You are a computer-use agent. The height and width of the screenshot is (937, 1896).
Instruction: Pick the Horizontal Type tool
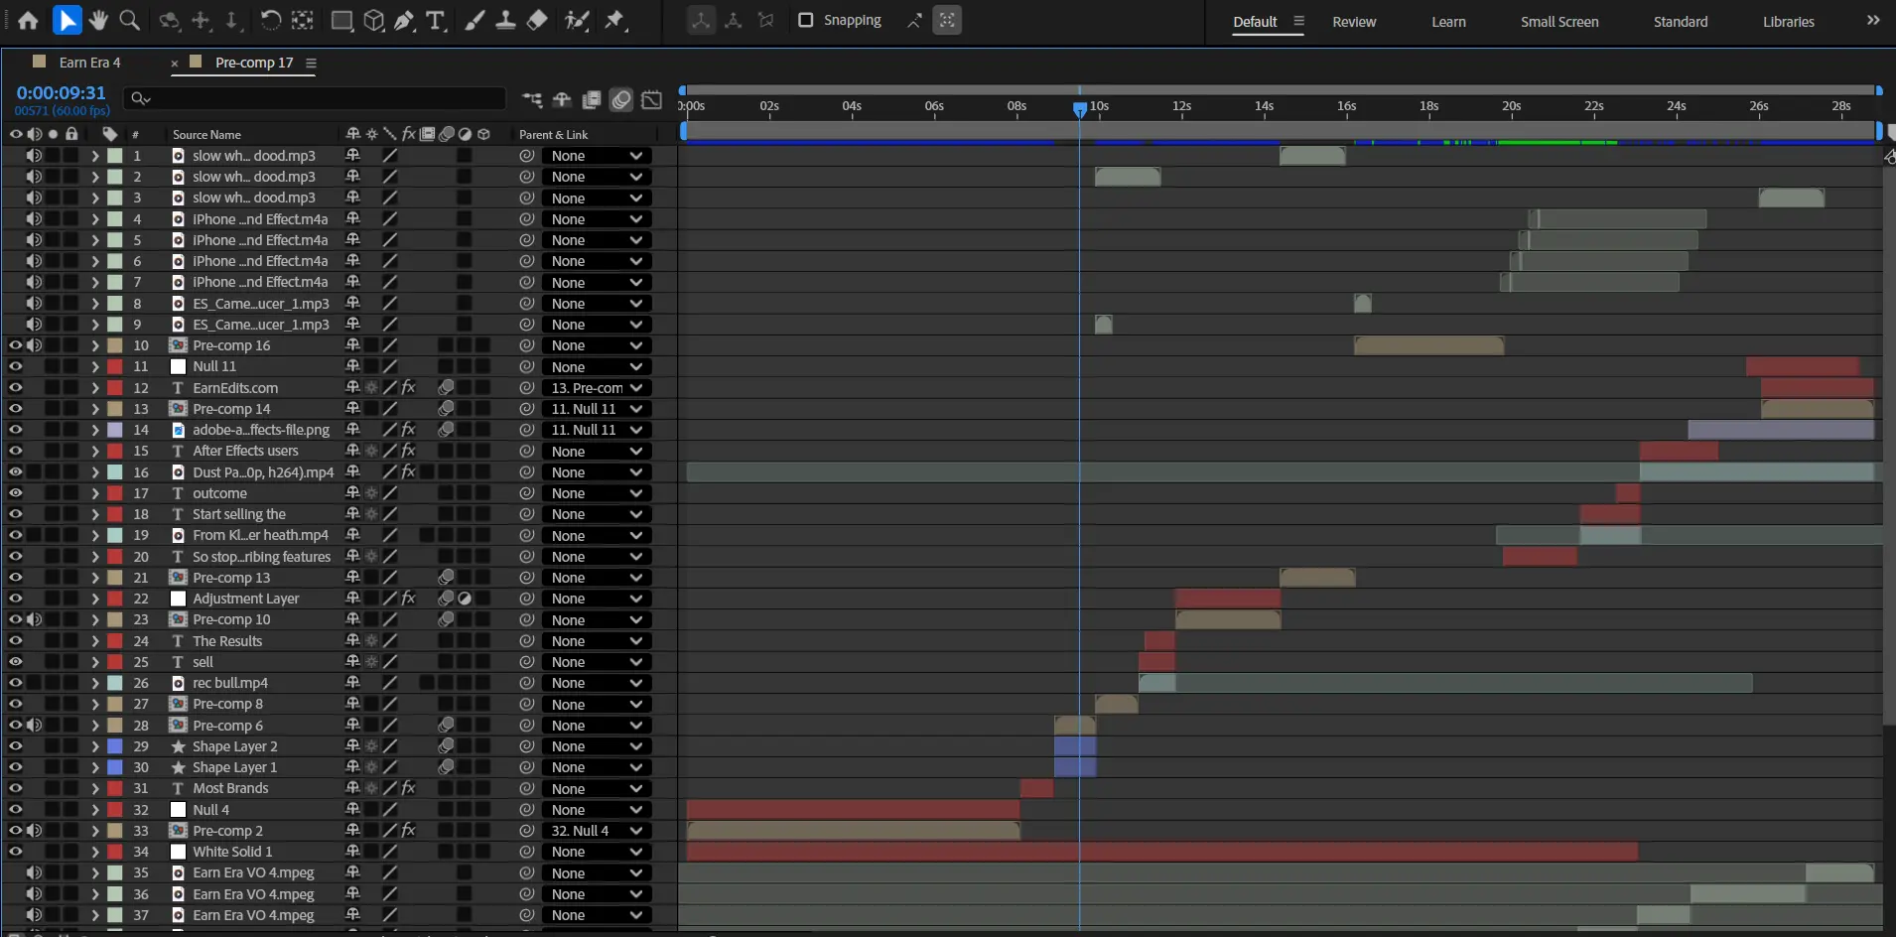[x=435, y=21]
